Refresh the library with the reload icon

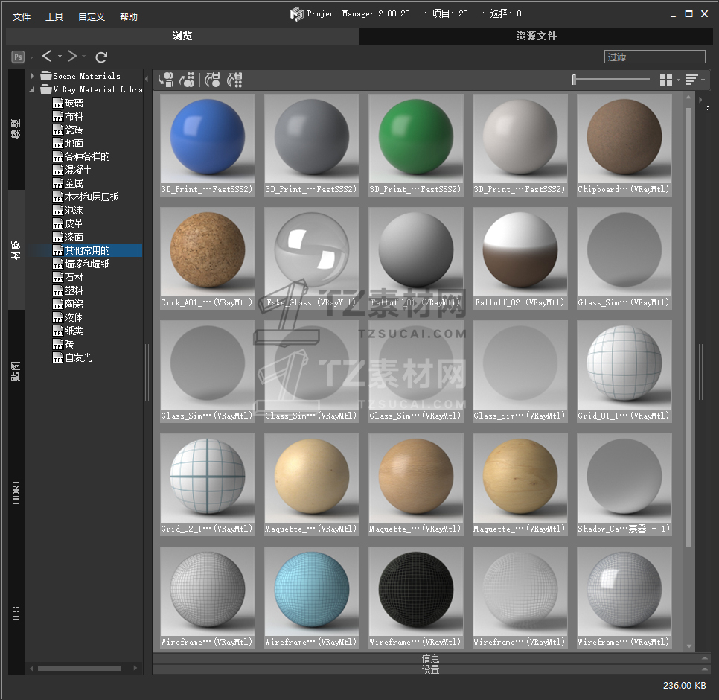[102, 57]
